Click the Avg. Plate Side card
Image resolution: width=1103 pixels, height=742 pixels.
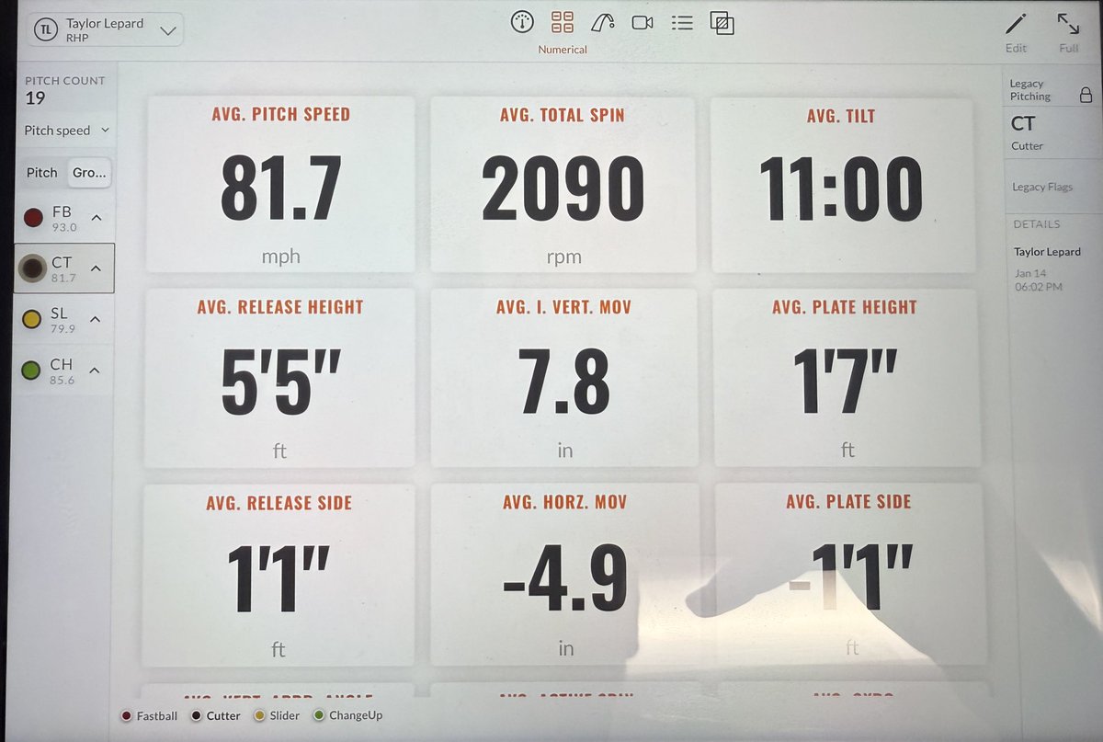(850, 576)
